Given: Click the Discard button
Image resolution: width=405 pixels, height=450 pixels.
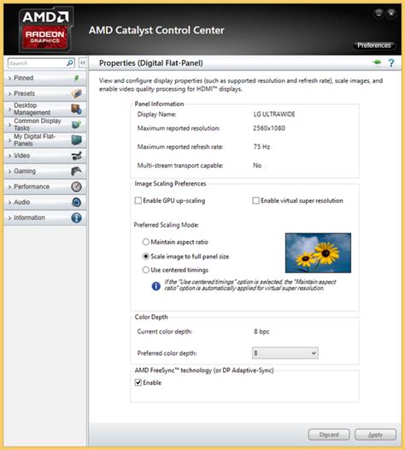Looking at the screenshot, I should click(329, 435).
